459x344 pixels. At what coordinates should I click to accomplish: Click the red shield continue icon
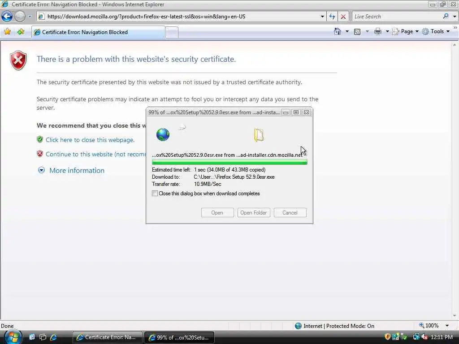tap(40, 154)
